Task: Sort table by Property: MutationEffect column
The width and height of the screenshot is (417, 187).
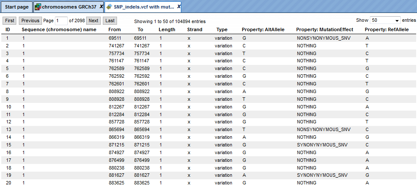Action: [x=325, y=29]
